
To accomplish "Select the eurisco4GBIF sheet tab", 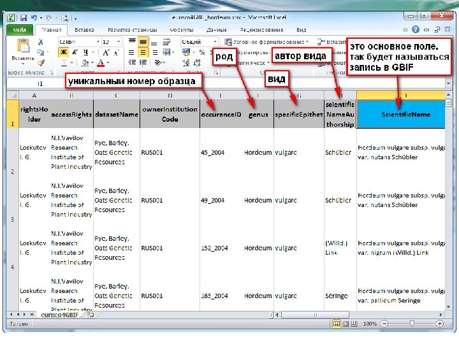I will pyautogui.click(x=60, y=315).
